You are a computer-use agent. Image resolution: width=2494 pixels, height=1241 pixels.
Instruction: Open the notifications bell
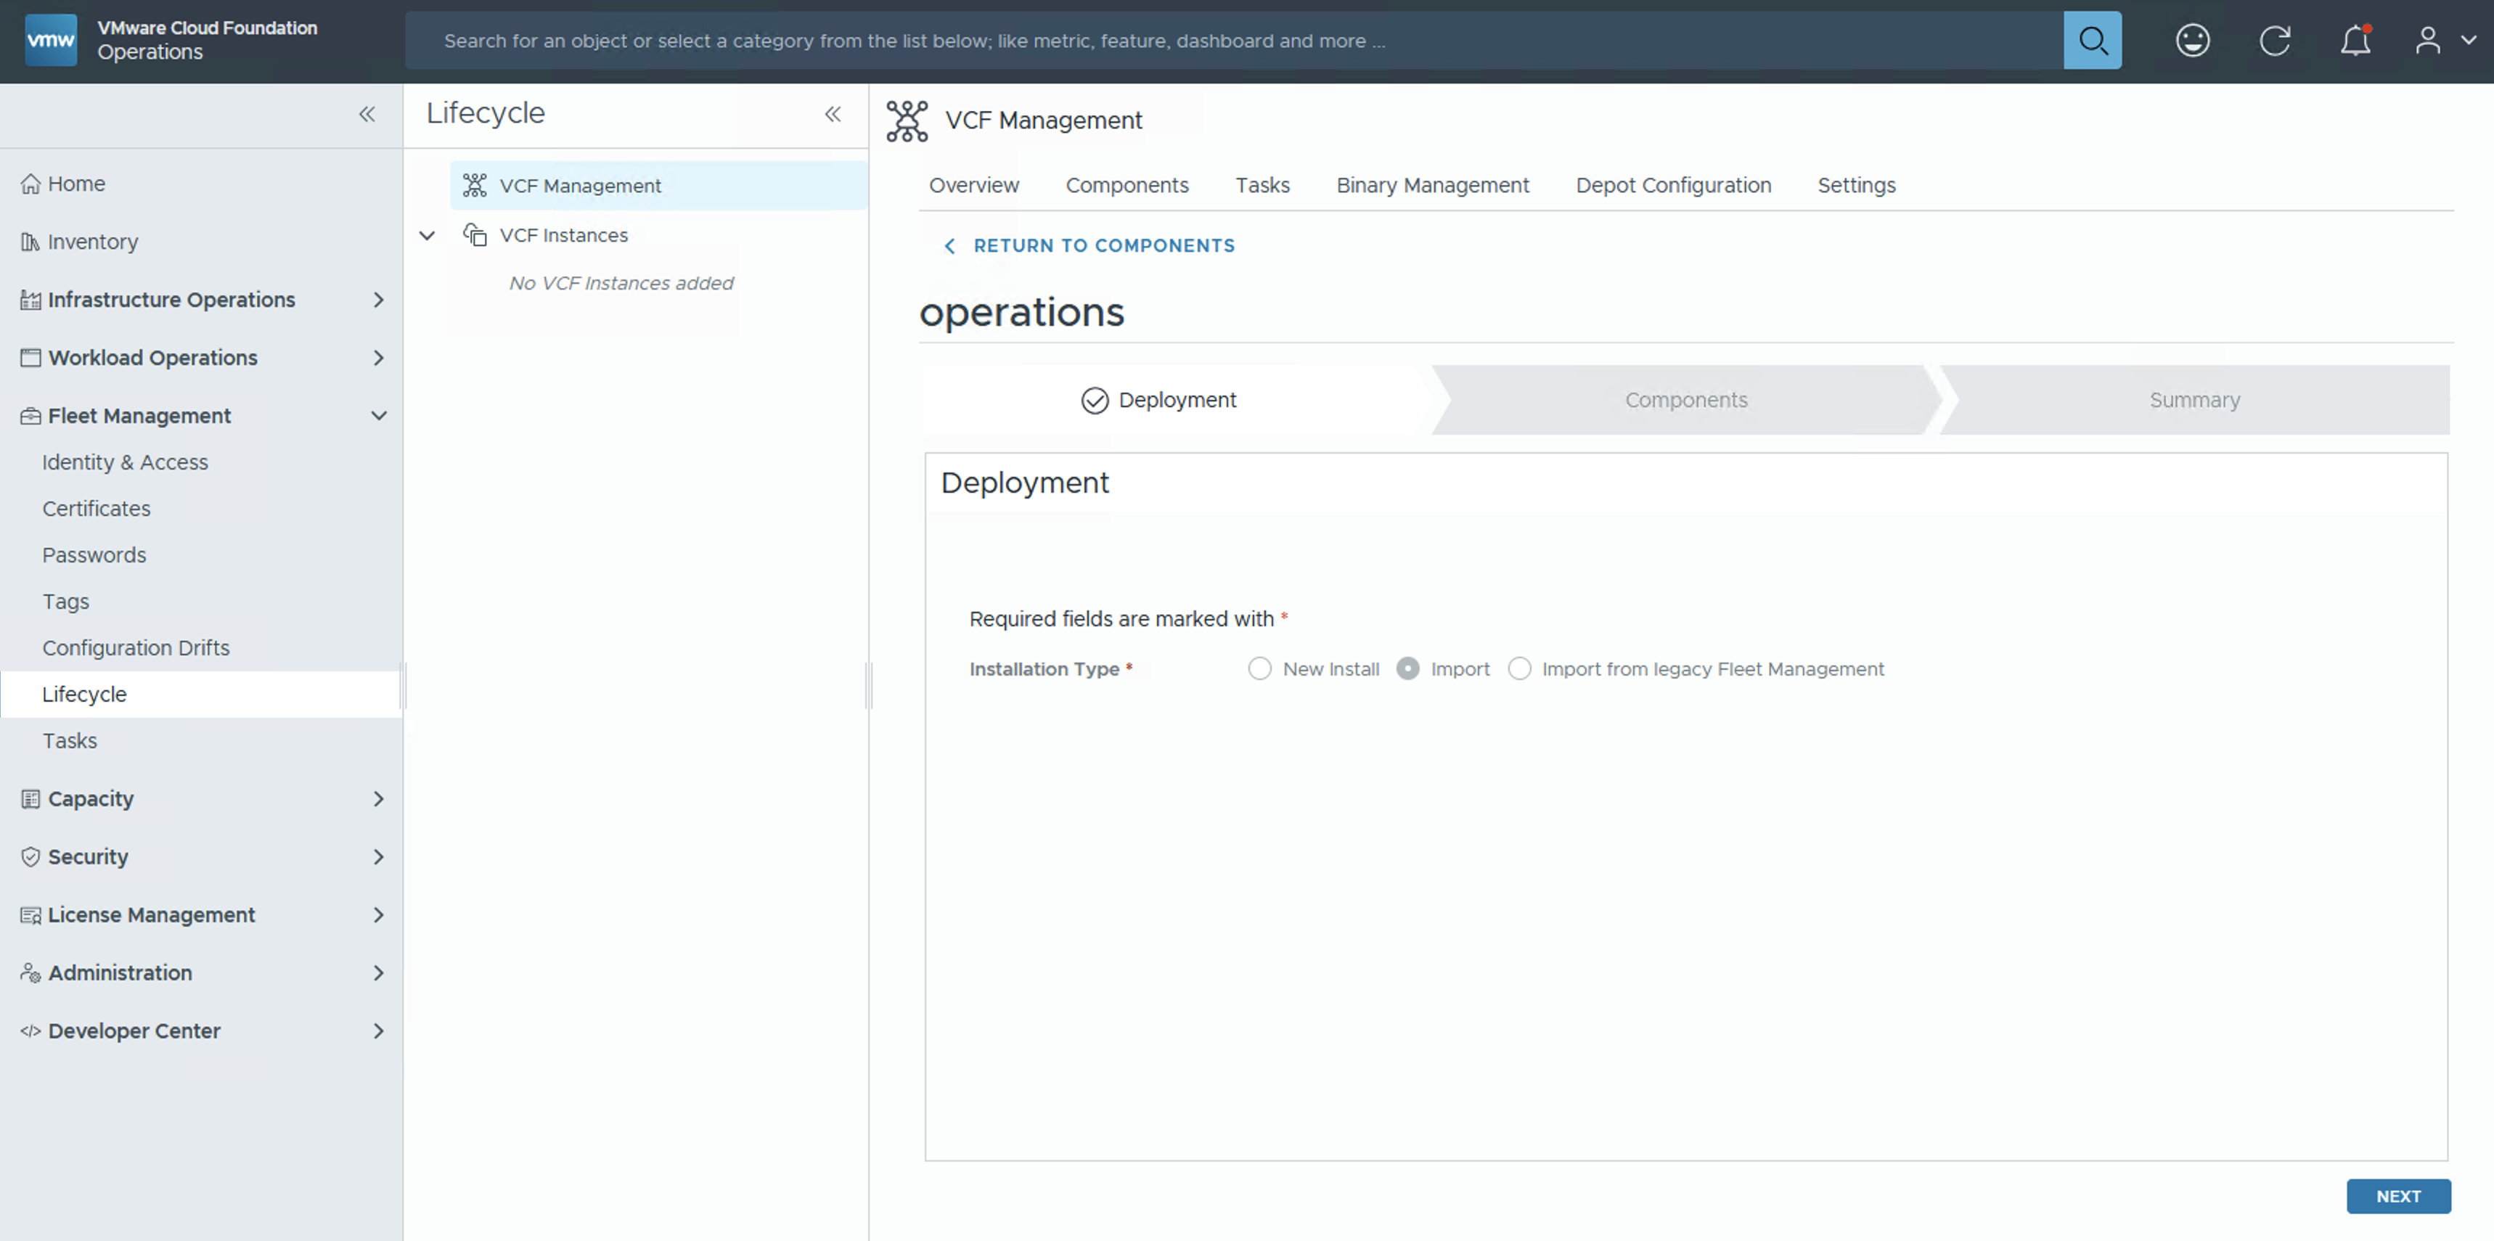(x=2355, y=41)
